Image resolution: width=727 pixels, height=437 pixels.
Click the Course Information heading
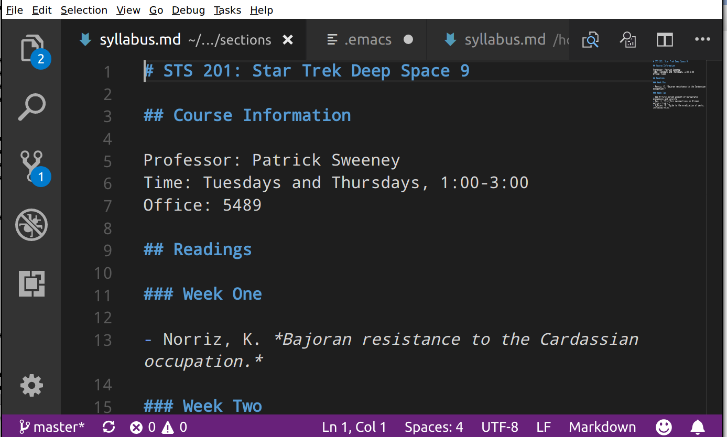(x=247, y=115)
